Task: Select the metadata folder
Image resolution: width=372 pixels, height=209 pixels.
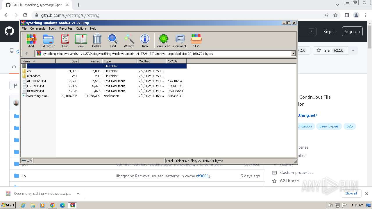Action: [x=34, y=76]
